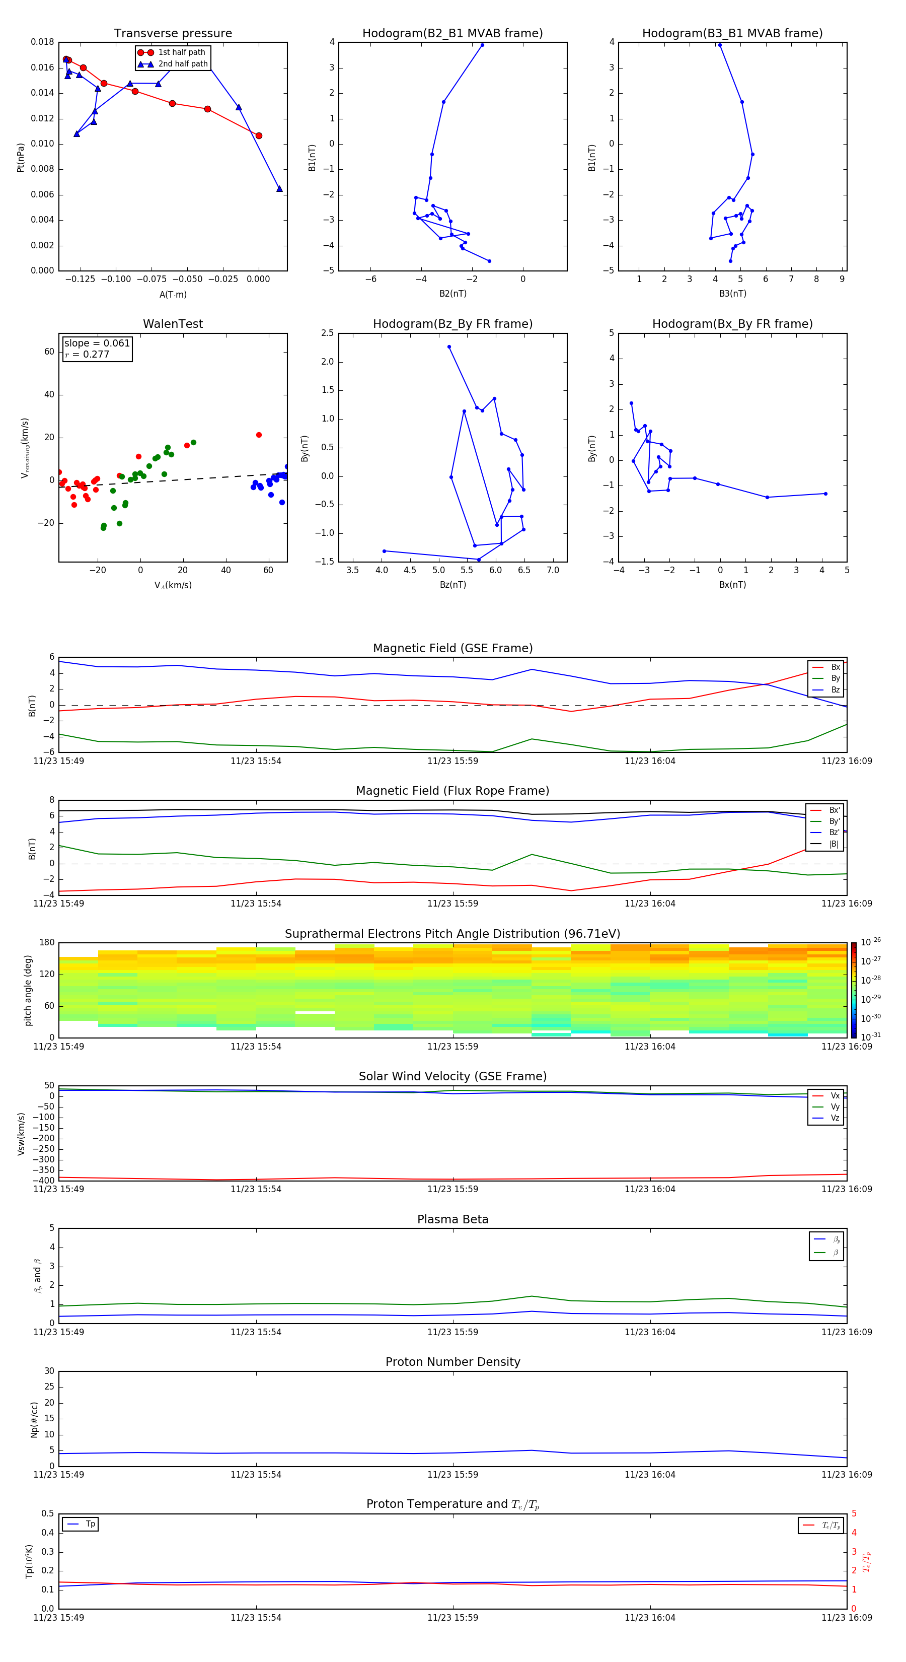Click the 'A(T·m)' x-axis label
The height and width of the screenshot is (1662, 906).
[x=173, y=294]
